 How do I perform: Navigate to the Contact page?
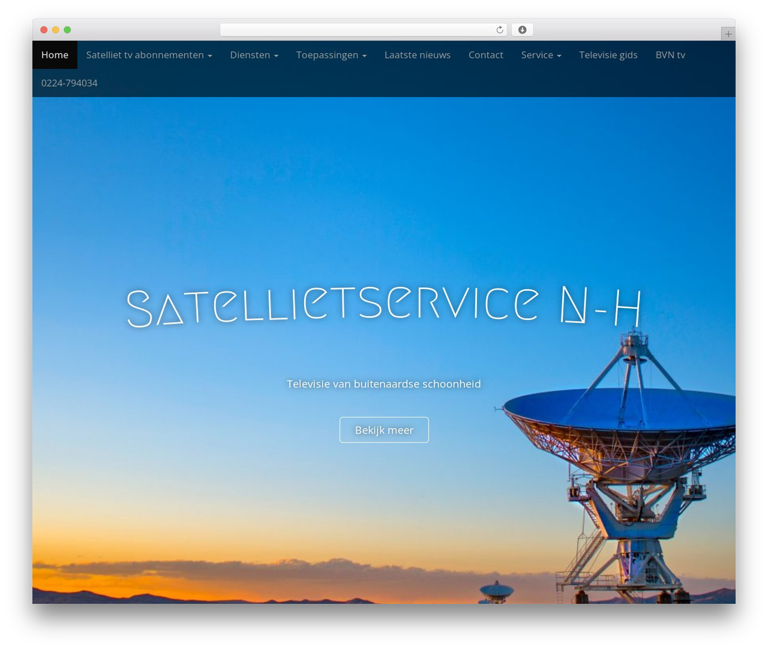pos(486,55)
